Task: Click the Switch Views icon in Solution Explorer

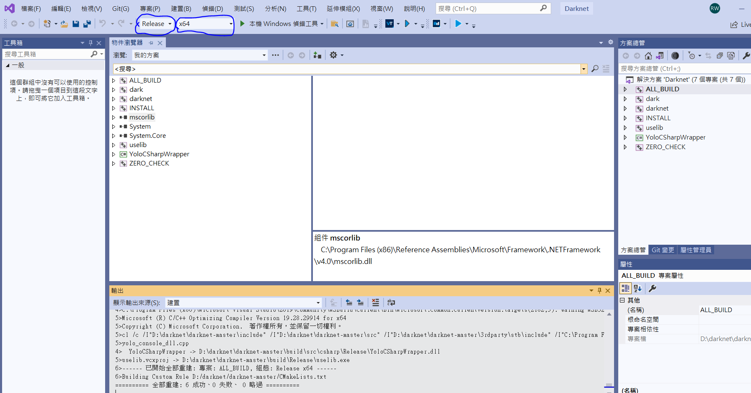Action: pos(660,56)
